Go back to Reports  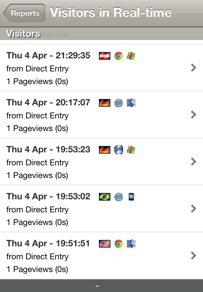click(24, 13)
